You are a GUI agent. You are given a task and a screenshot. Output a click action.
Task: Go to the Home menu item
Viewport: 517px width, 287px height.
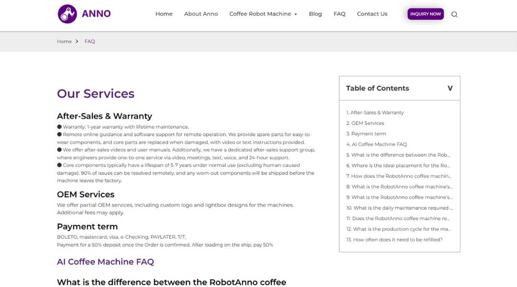(x=164, y=14)
